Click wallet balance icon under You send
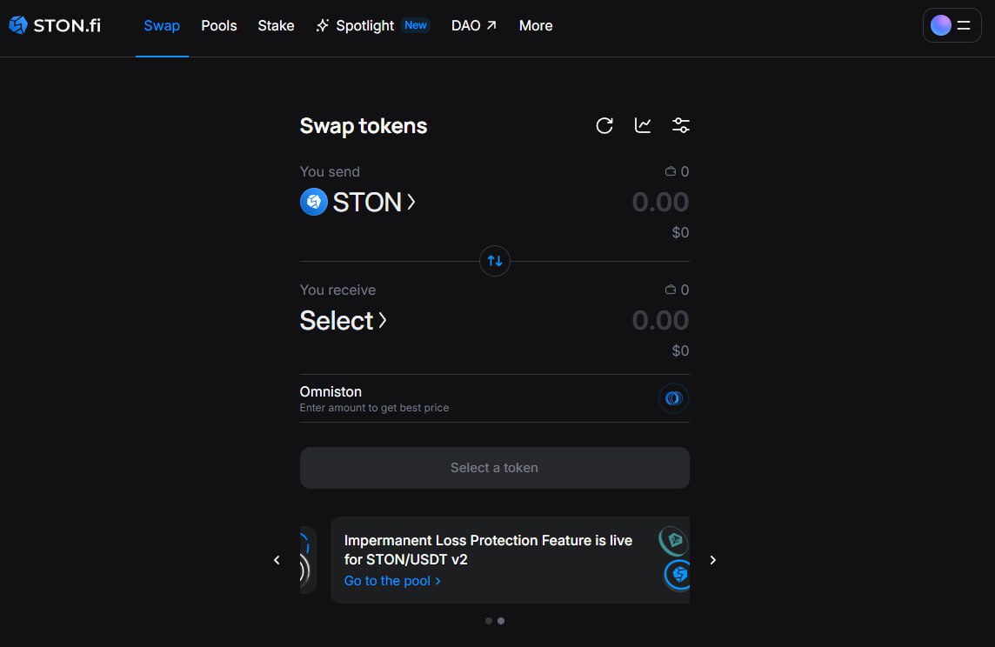 coord(671,172)
